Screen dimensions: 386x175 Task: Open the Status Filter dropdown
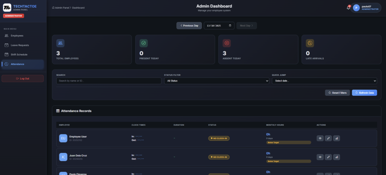pos(217,81)
